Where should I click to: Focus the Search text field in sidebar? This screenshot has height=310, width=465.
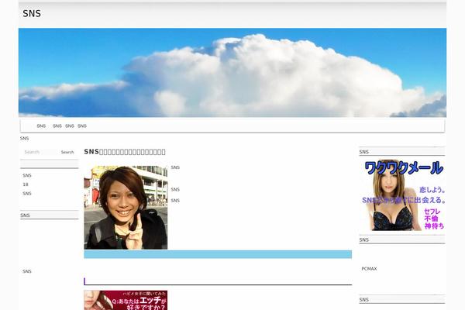point(40,152)
